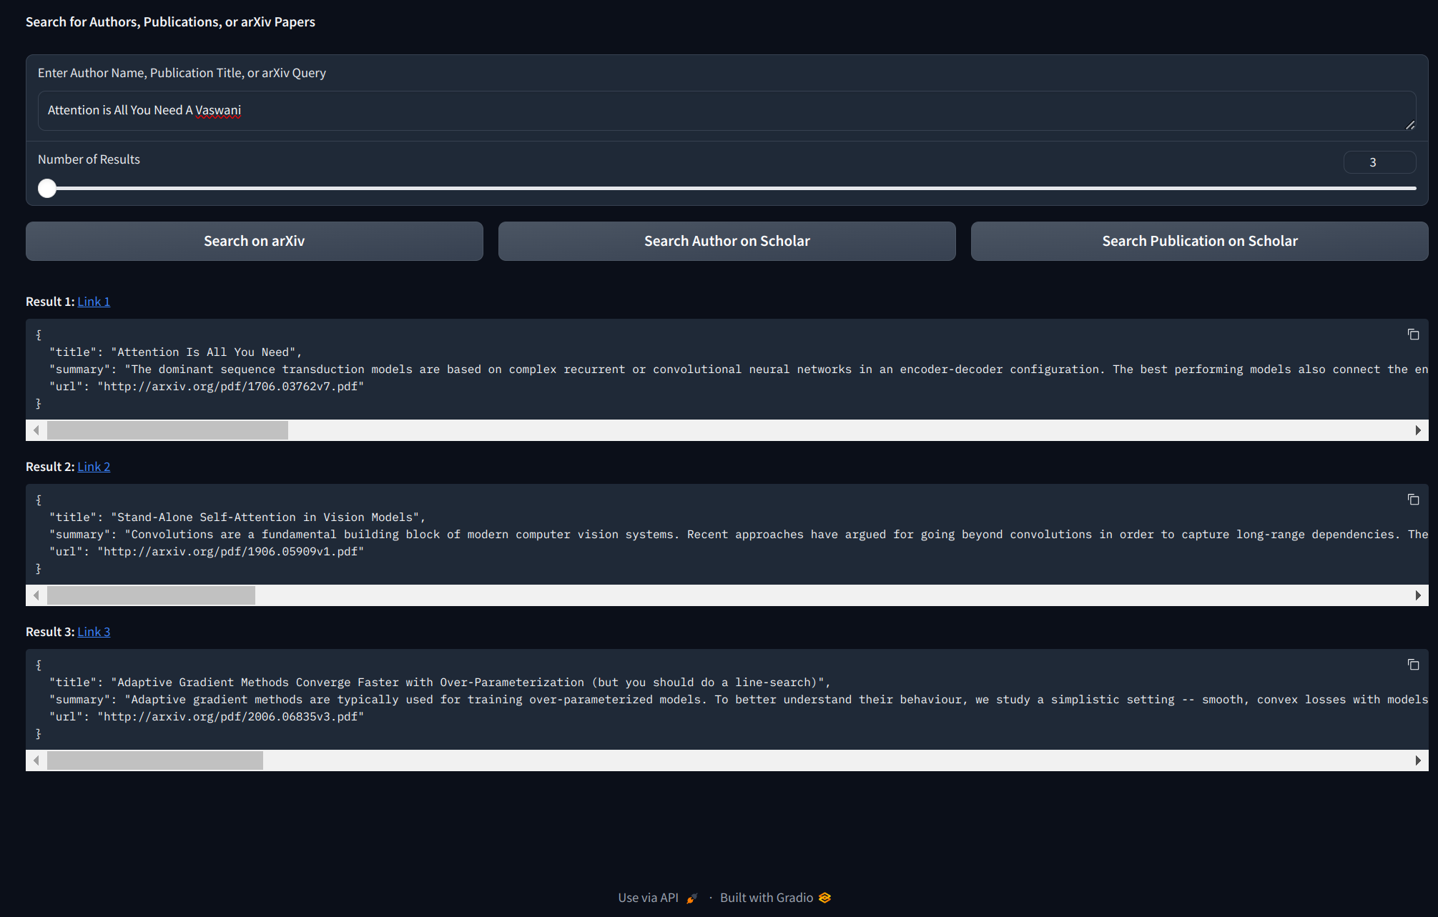The height and width of the screenshot is (917, 1438).
Task: Click the Number of Results number box
Action: tap(1379, 162)
